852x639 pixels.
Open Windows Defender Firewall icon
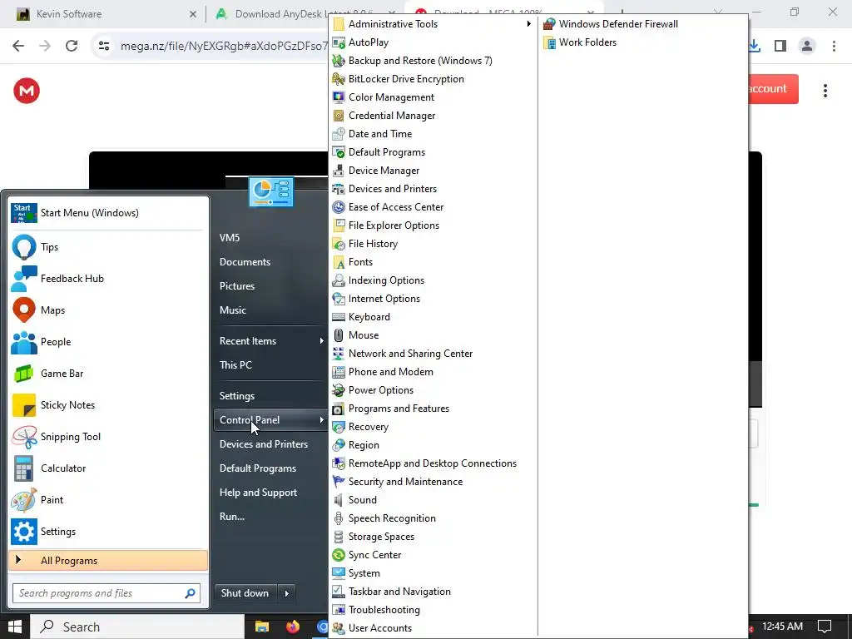click(x=549, y=24)
